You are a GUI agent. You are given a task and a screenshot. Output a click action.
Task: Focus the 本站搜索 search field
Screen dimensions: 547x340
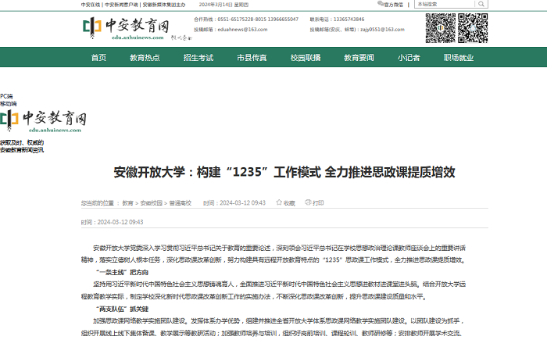point(445,4)
